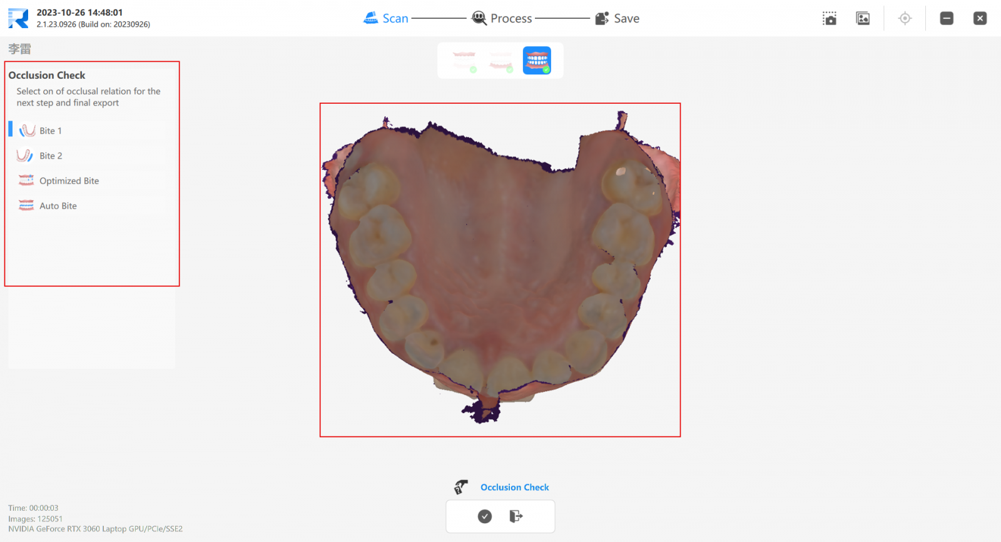Click the bite scan thumbnail icon
Viewport: 1001px width, 542px height.
537,61
